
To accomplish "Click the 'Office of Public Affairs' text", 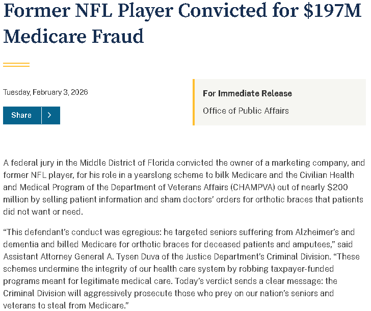I will pyautogui.click(x=246, y=111).
